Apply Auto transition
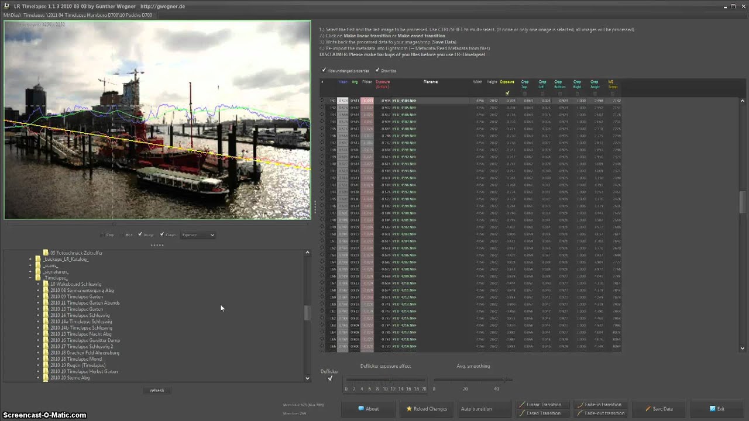749x421 pixels. tap(483, 409)
